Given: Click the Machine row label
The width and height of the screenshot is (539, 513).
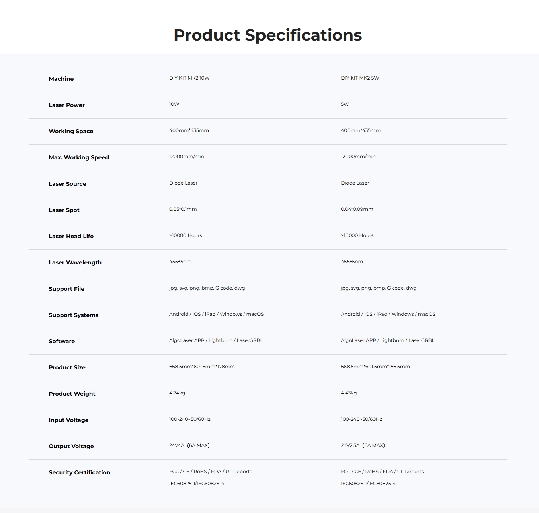Looking at the screenshot, I should pyautogui.click(x=61, y=79).
